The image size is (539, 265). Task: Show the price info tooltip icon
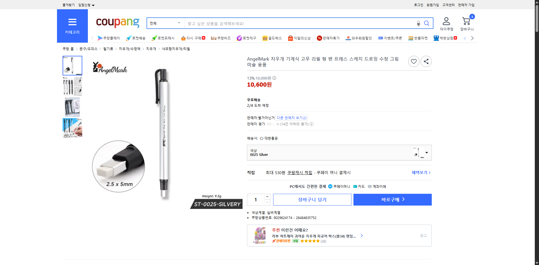pyautogui.click(x=274, y=78)
